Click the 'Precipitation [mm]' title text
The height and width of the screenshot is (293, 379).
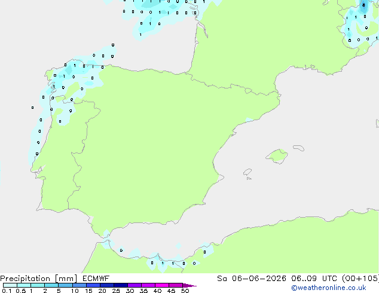39,279
